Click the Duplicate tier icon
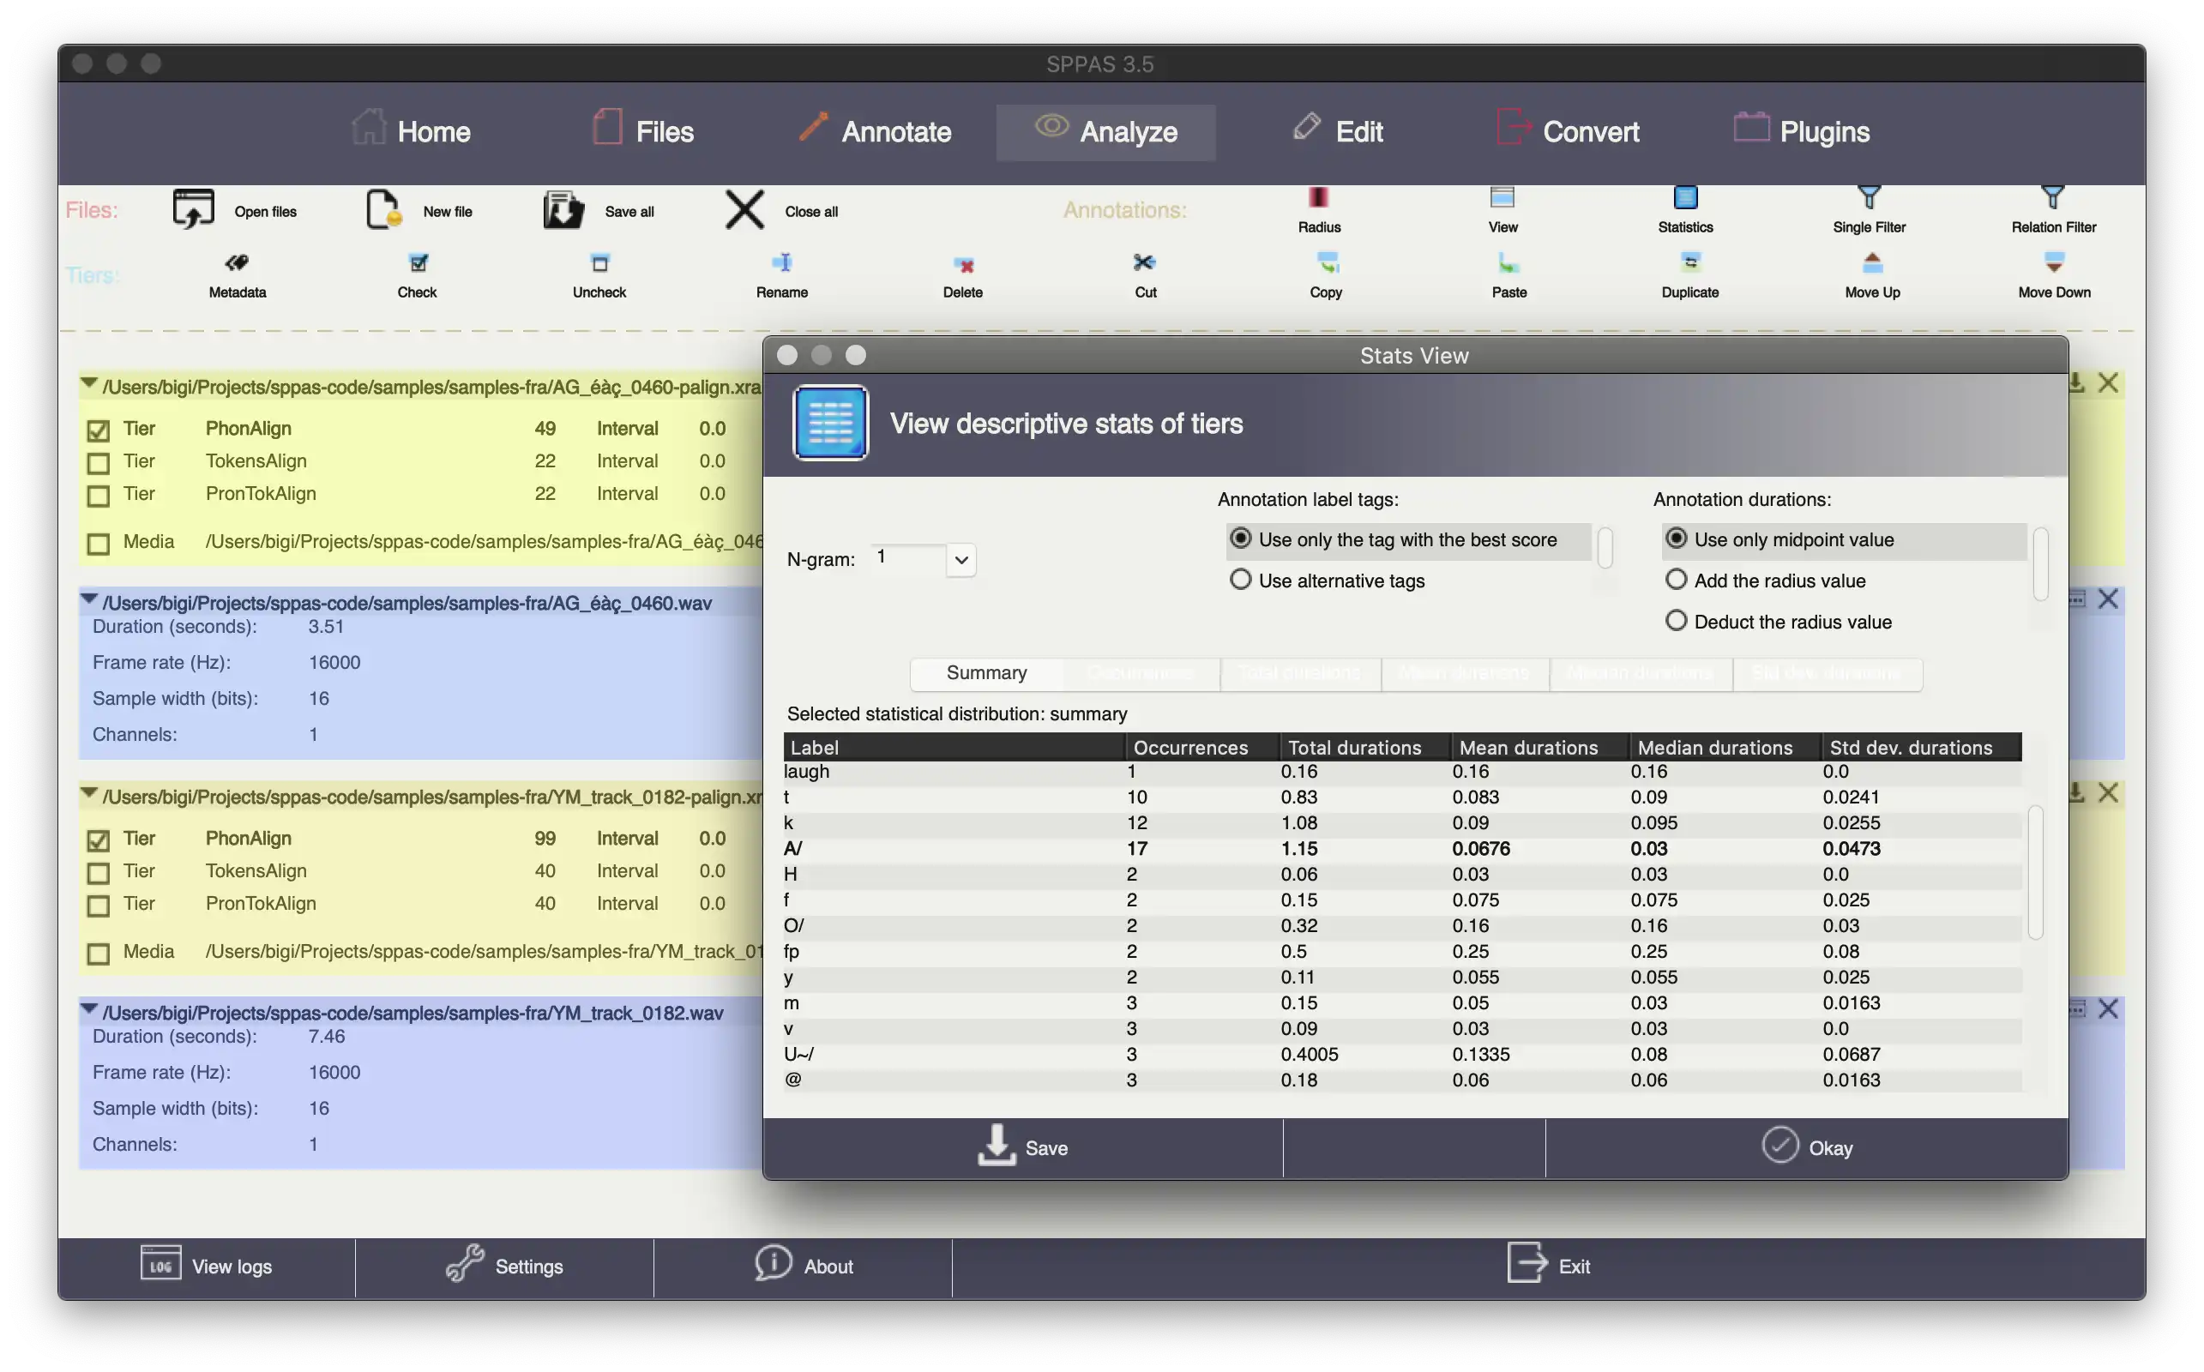Image resolution: width=2204 pixels, height=1372 pixels. point(1690,261)
